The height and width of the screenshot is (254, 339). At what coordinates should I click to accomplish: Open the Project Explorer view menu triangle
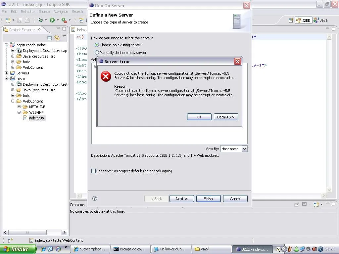(x=64, y=36)
